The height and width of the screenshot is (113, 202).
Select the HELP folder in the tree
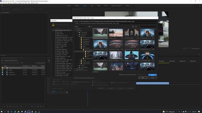[88, 53]
